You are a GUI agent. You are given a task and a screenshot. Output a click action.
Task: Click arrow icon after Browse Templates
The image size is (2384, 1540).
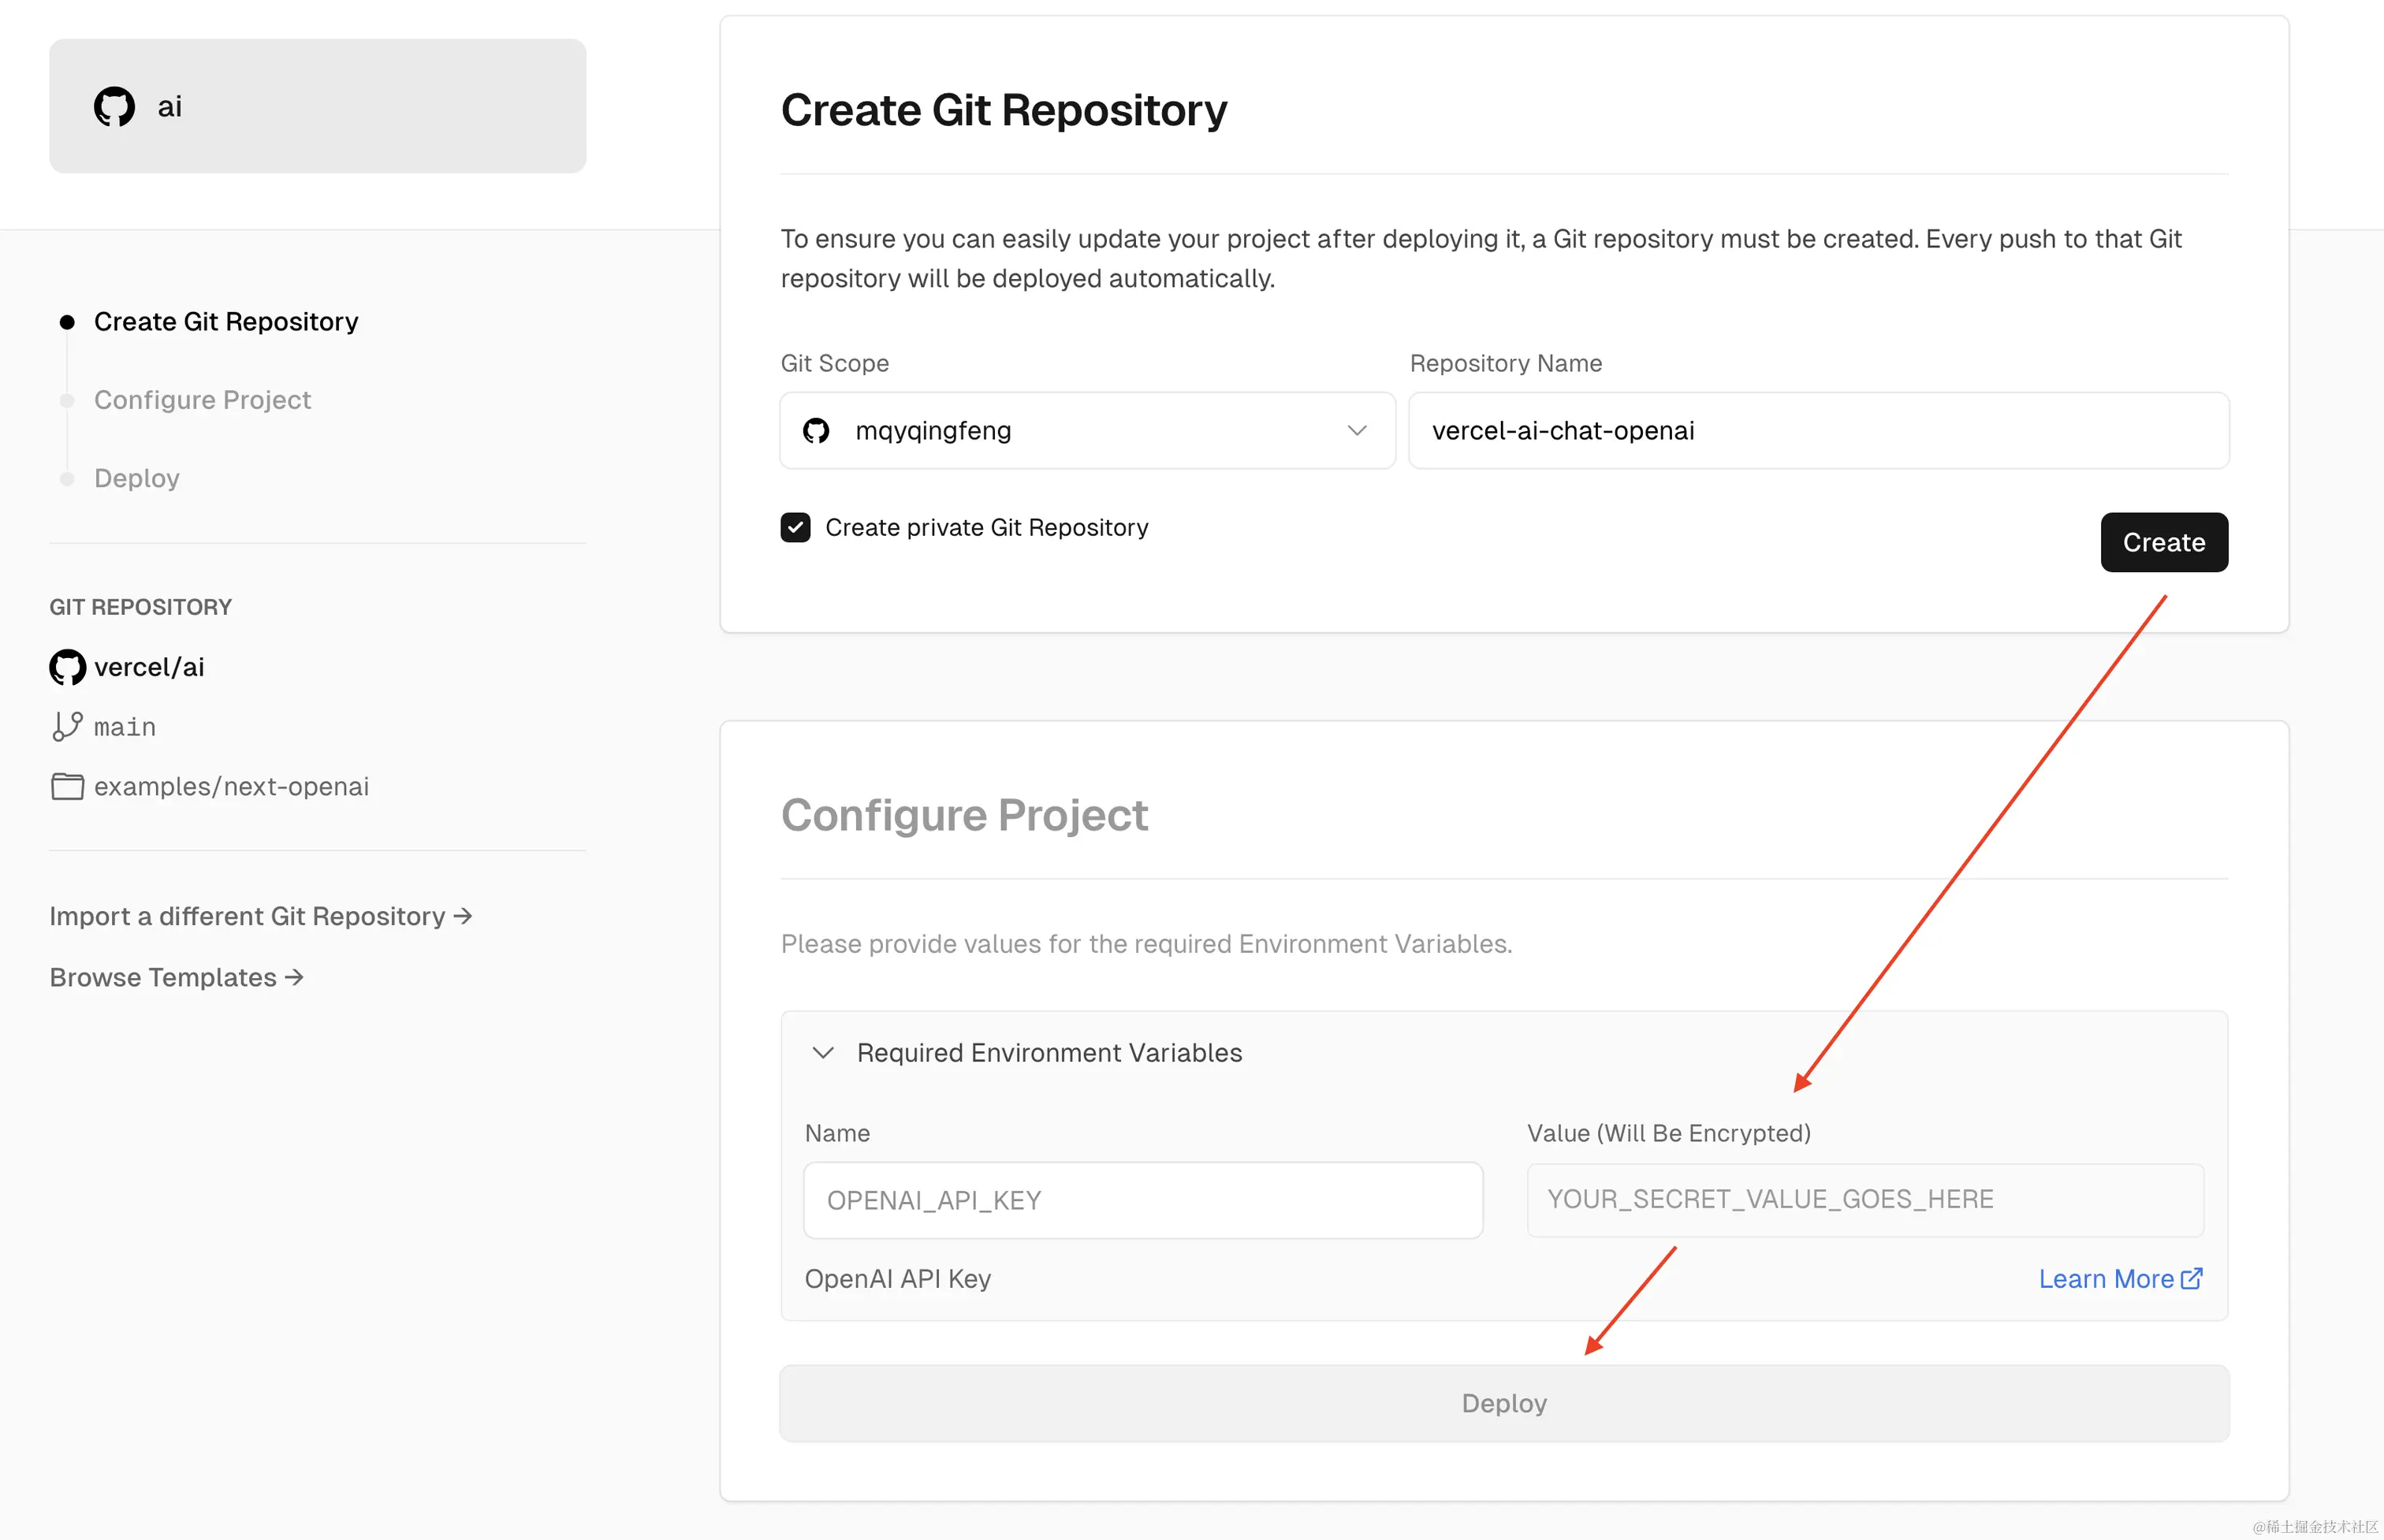coord(294,977)
